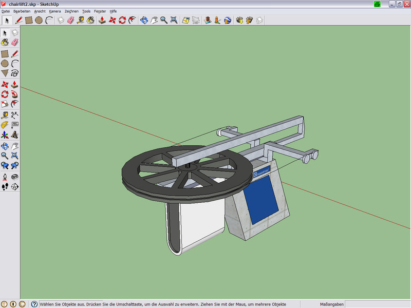Open the Bearbeiten menu
The image size is (411, 308).
pos(22,11)
